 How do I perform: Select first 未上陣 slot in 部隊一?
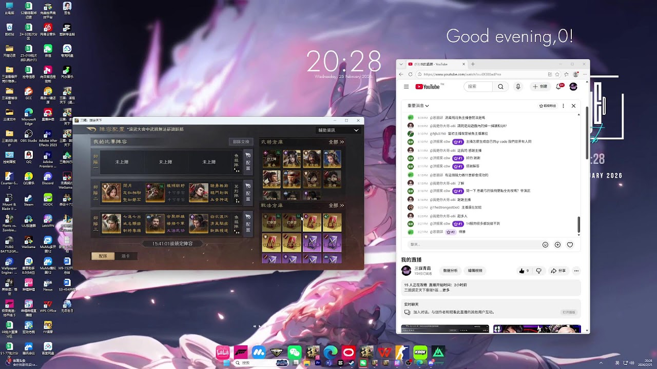pos(122,162)
